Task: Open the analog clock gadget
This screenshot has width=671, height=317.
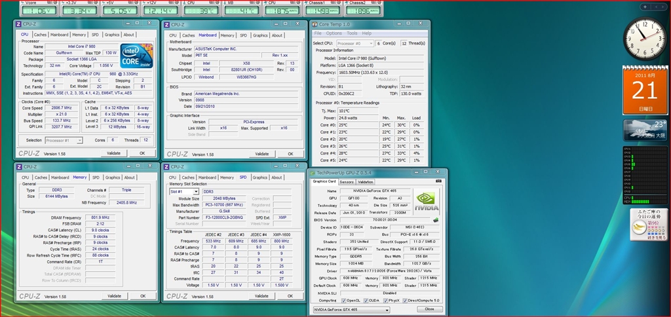Action: point(643,38)
